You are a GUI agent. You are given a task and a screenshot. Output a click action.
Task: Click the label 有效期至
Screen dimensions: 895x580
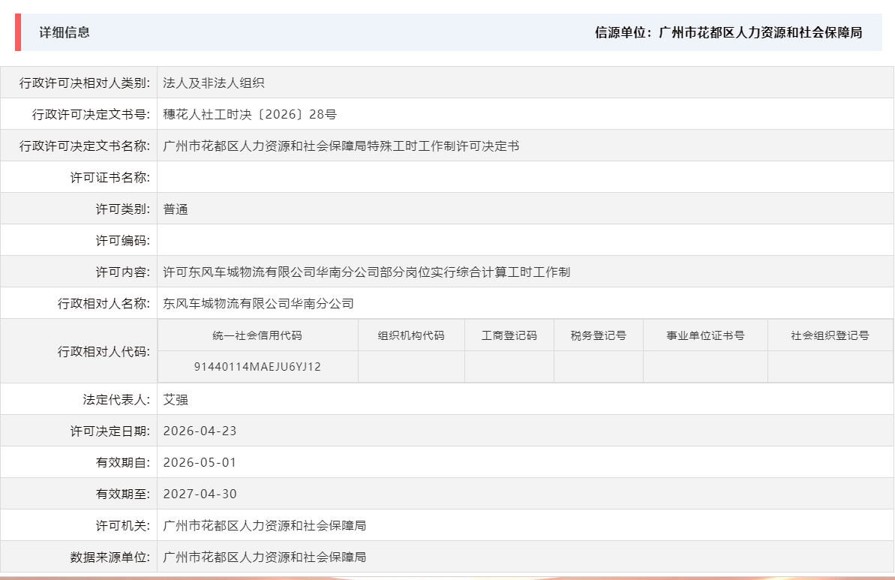[x=123, y=494]
